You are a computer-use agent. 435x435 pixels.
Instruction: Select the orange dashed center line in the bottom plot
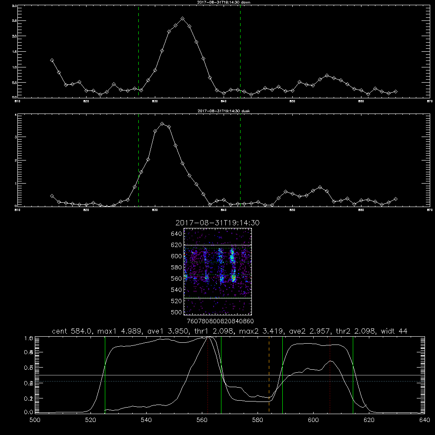click(269, 375)
